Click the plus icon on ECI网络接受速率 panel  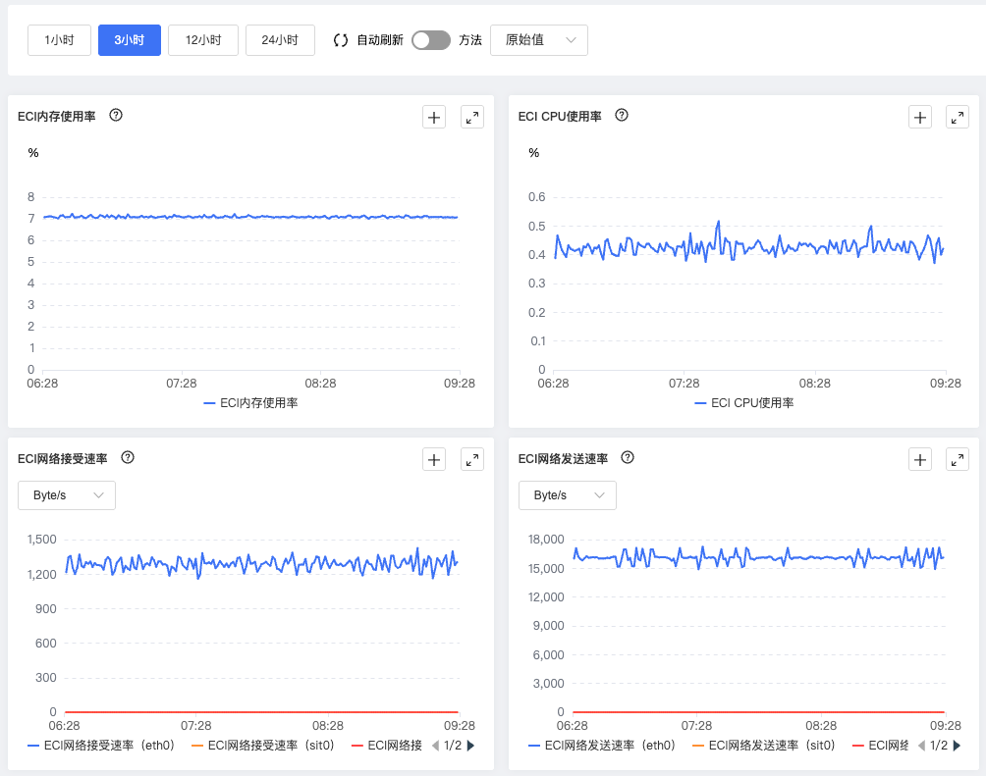(x=434, y=459)
